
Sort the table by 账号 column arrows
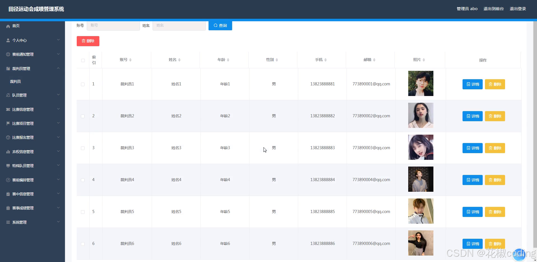click(x=130, y=60)
